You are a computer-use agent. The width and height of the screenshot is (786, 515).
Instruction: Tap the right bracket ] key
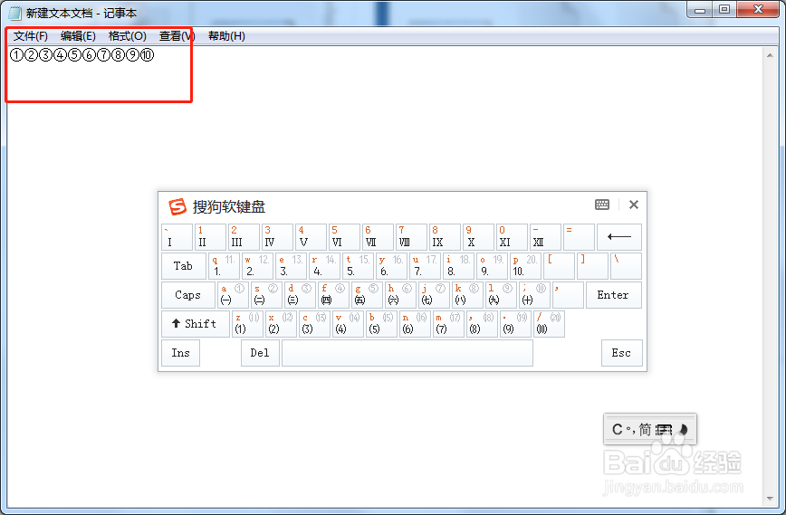592,266
